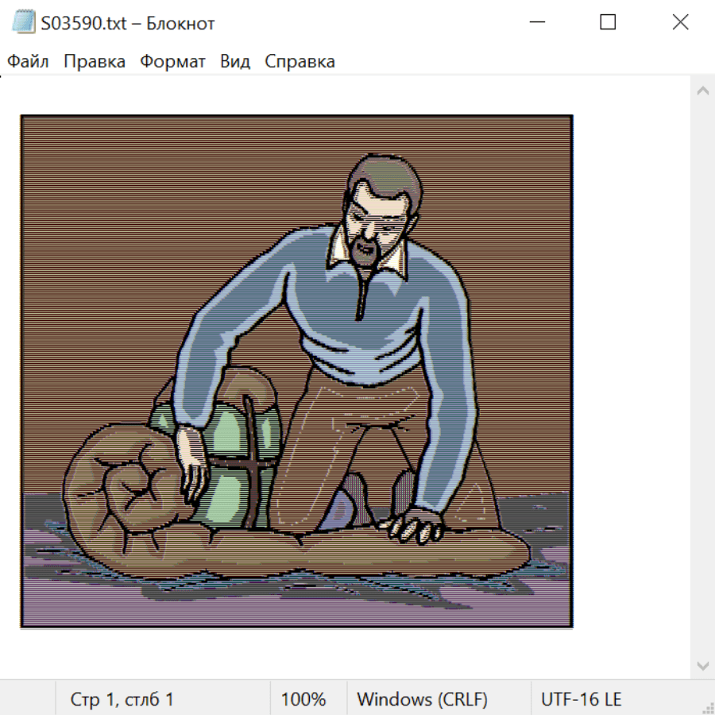Open the Вид menu
The width and height of the screenshot is (715, 715).
click(235, 62)
